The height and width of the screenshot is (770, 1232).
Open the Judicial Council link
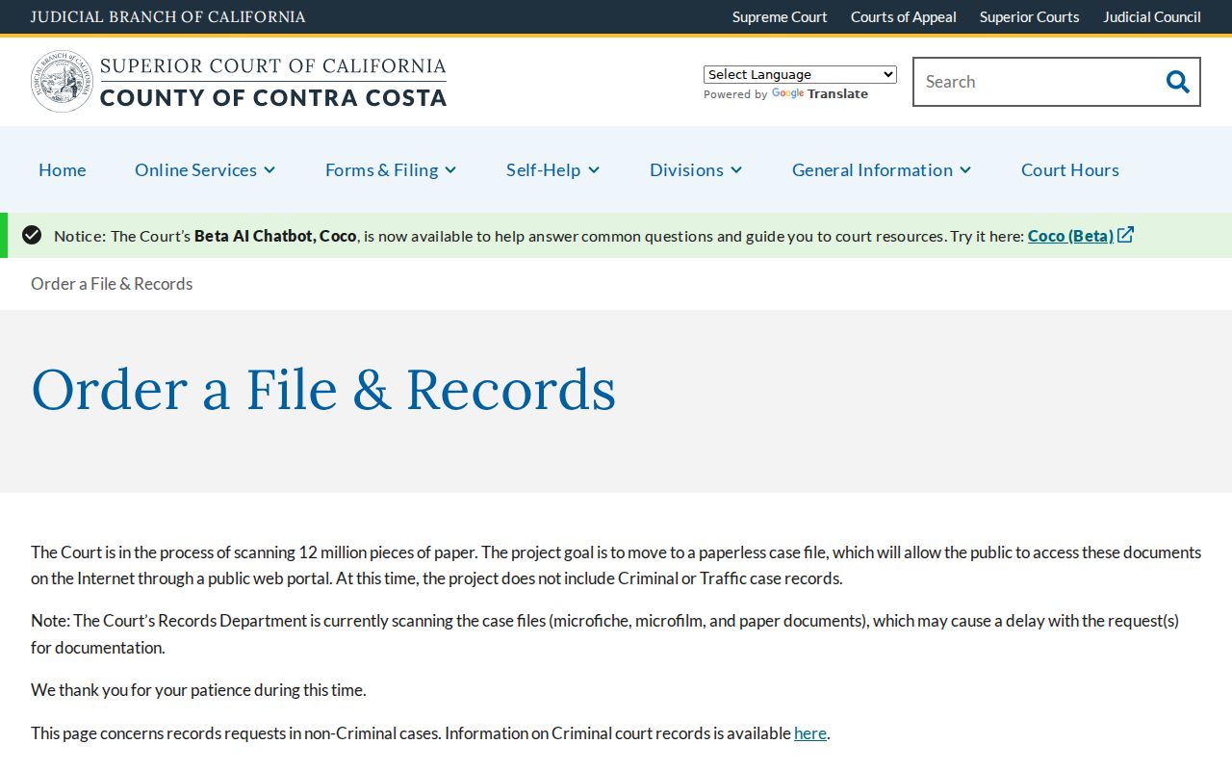click(1152, 16)
